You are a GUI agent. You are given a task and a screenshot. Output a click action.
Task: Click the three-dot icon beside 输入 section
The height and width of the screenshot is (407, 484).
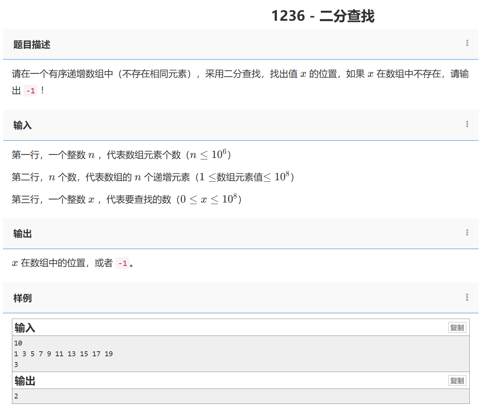point(467,124)
